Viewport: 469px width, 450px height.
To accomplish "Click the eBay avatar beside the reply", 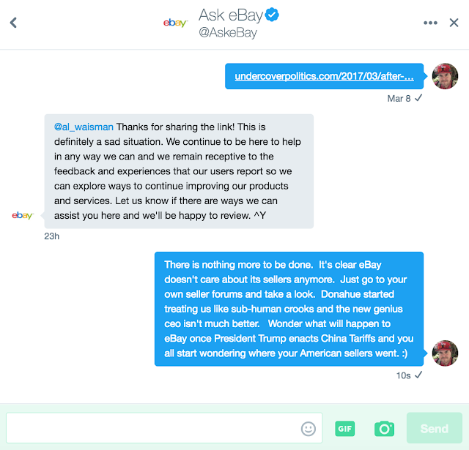I will pyautogui.click(x=23, y=215).
